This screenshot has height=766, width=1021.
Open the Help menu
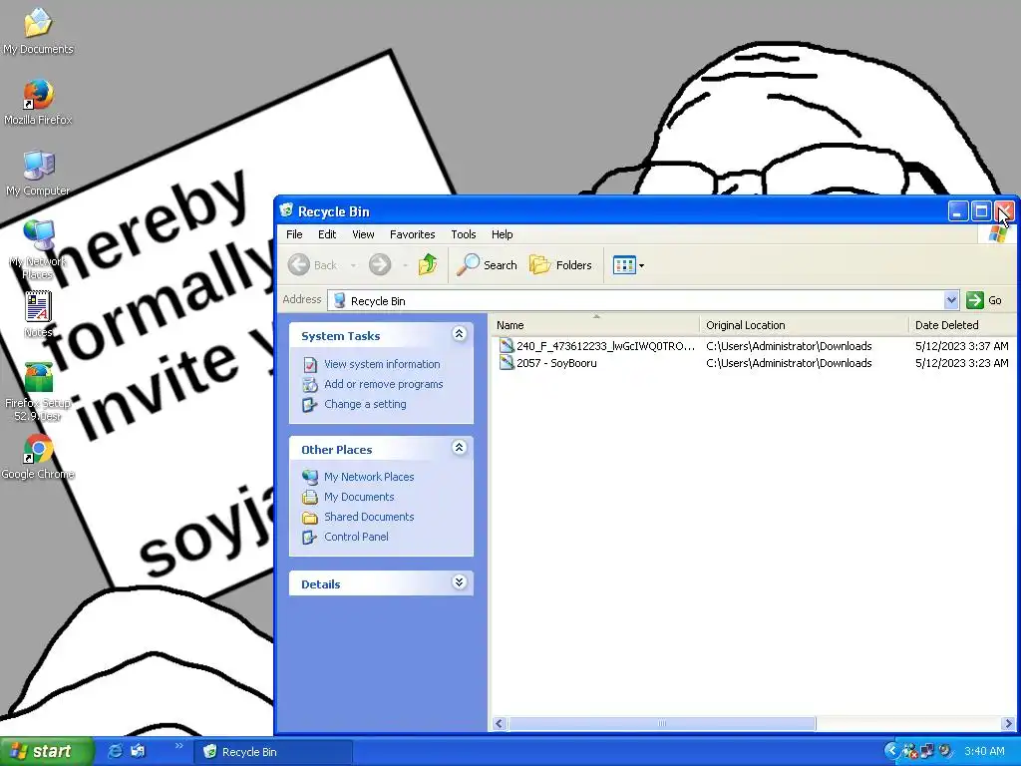[503, 234]
